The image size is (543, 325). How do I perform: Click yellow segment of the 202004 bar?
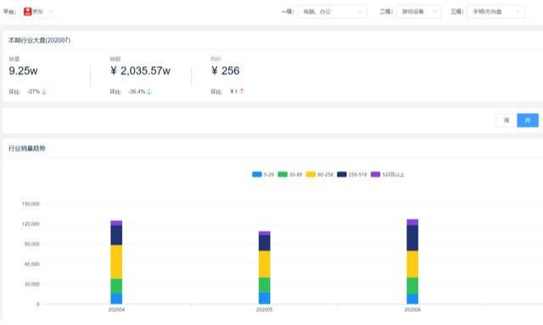[116, 262]
